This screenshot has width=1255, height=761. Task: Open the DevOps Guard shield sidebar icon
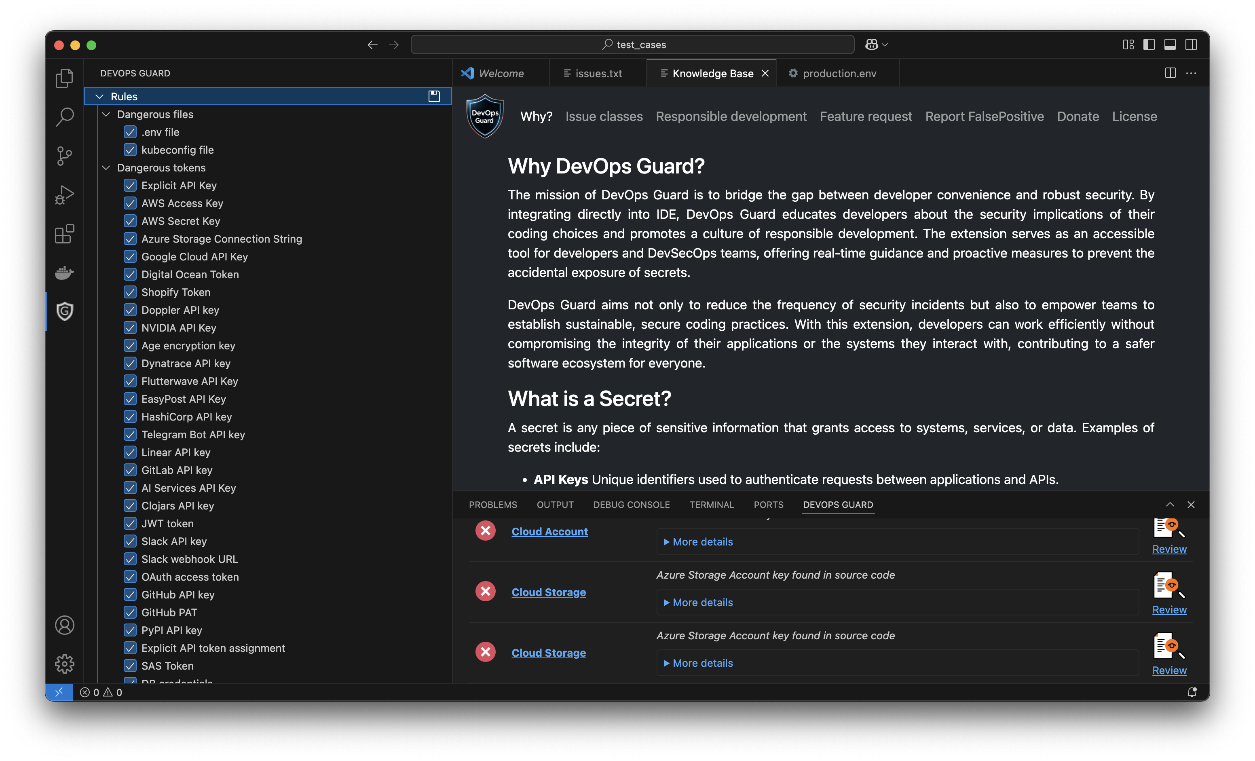65,311
